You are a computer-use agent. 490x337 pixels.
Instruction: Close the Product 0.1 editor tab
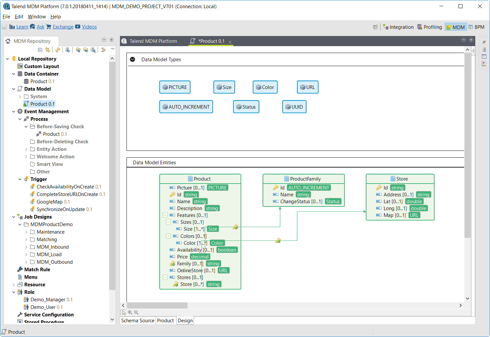point(230,42)
